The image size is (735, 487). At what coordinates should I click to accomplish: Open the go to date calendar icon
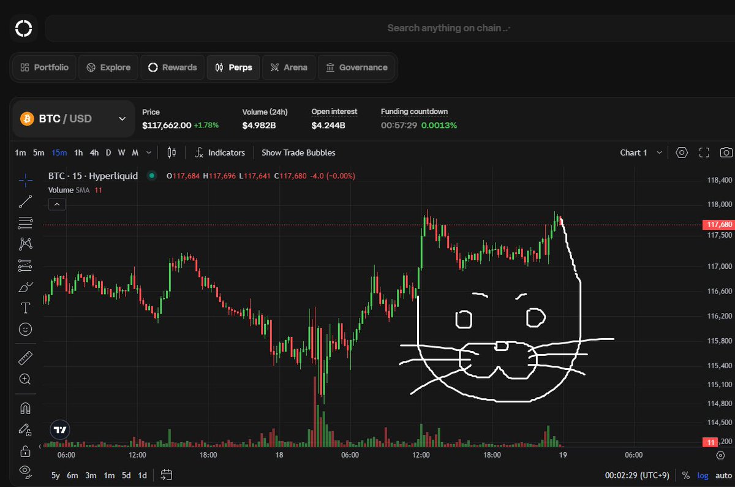coord(167,475)
